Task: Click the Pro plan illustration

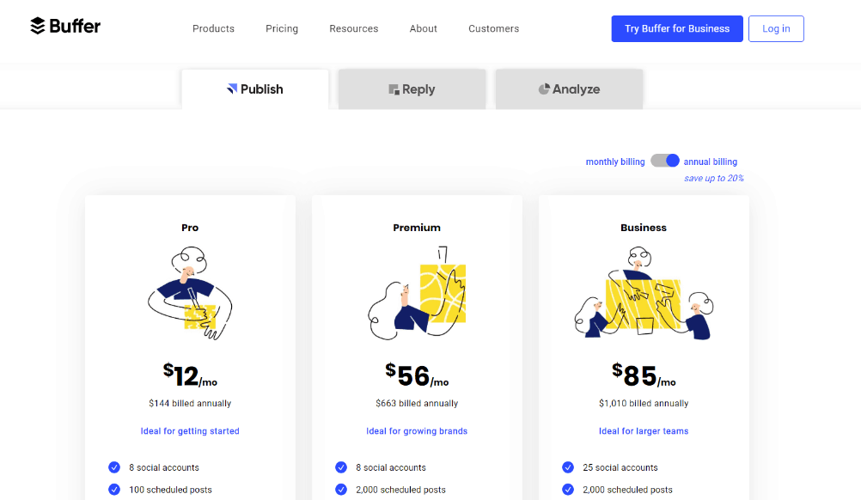Action: 190,293
